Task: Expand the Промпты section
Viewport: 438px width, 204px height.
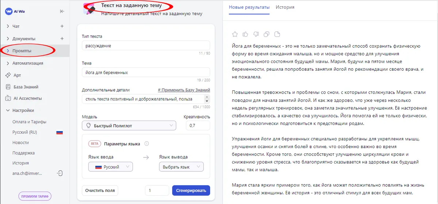Action: pos(8,51)
